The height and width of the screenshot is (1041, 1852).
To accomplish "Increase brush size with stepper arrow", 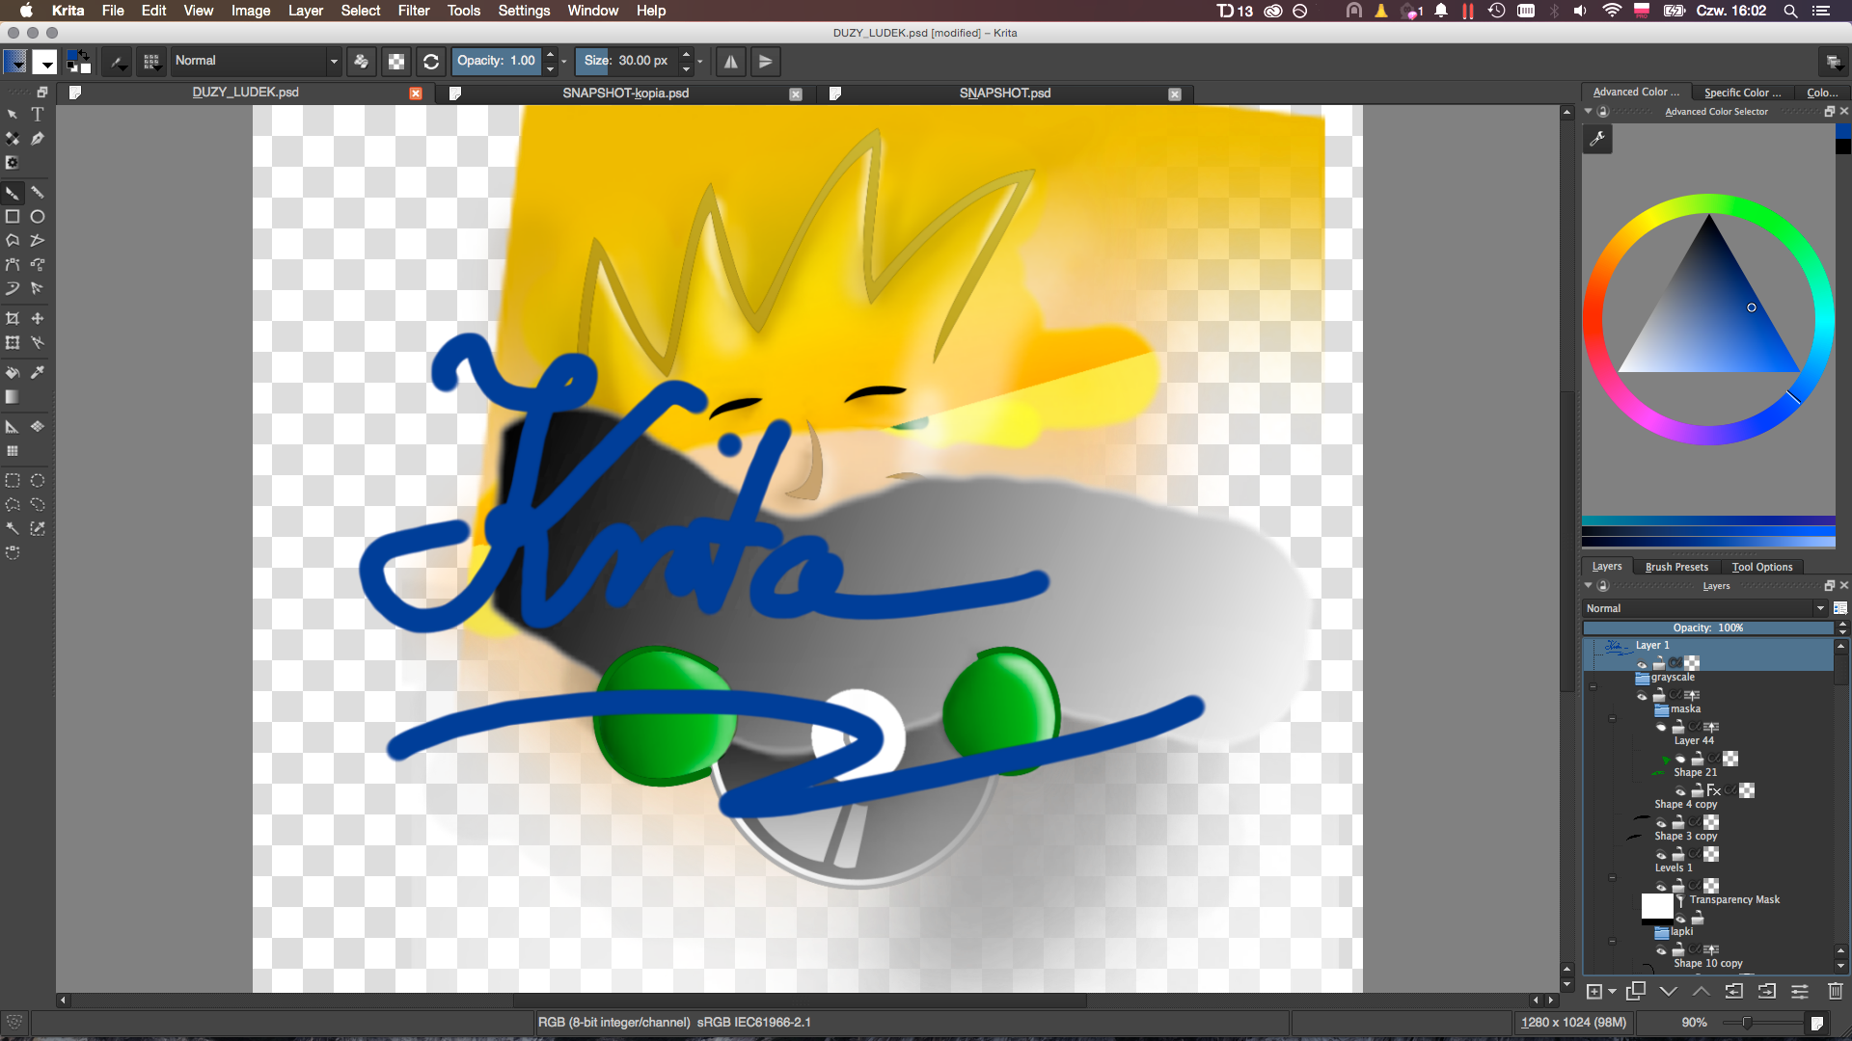I will (686, 55).
